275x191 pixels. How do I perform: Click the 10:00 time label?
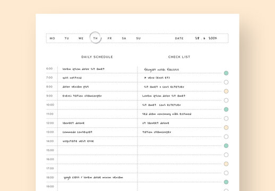pyautogui.click(x=50, y=105)
